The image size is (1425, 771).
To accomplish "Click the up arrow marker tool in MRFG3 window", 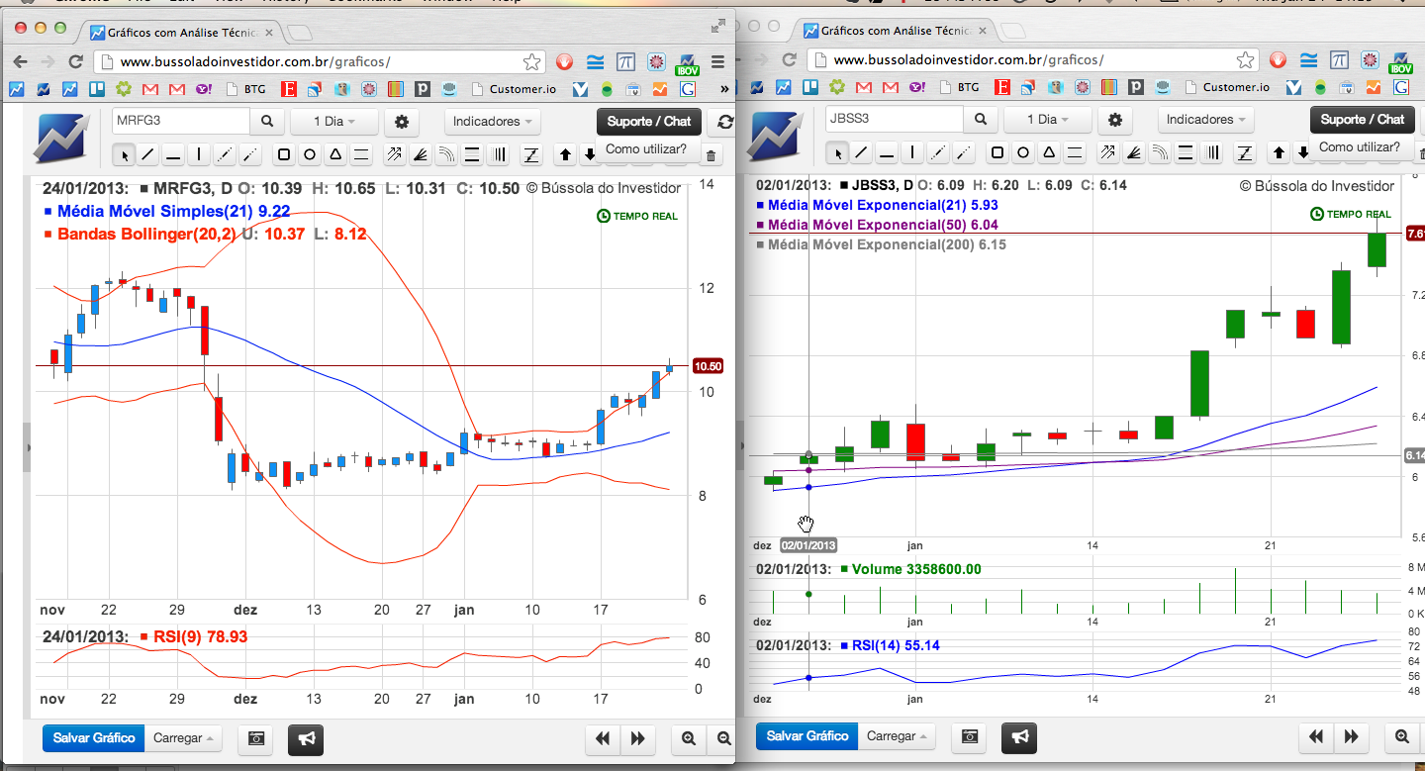I will pos(566,154).
